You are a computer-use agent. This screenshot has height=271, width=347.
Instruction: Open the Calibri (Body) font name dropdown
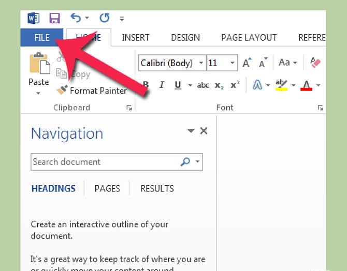[x=201, y=63]
